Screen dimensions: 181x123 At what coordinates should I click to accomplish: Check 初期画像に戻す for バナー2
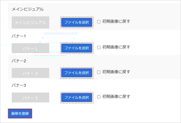(x=99, y=72)
